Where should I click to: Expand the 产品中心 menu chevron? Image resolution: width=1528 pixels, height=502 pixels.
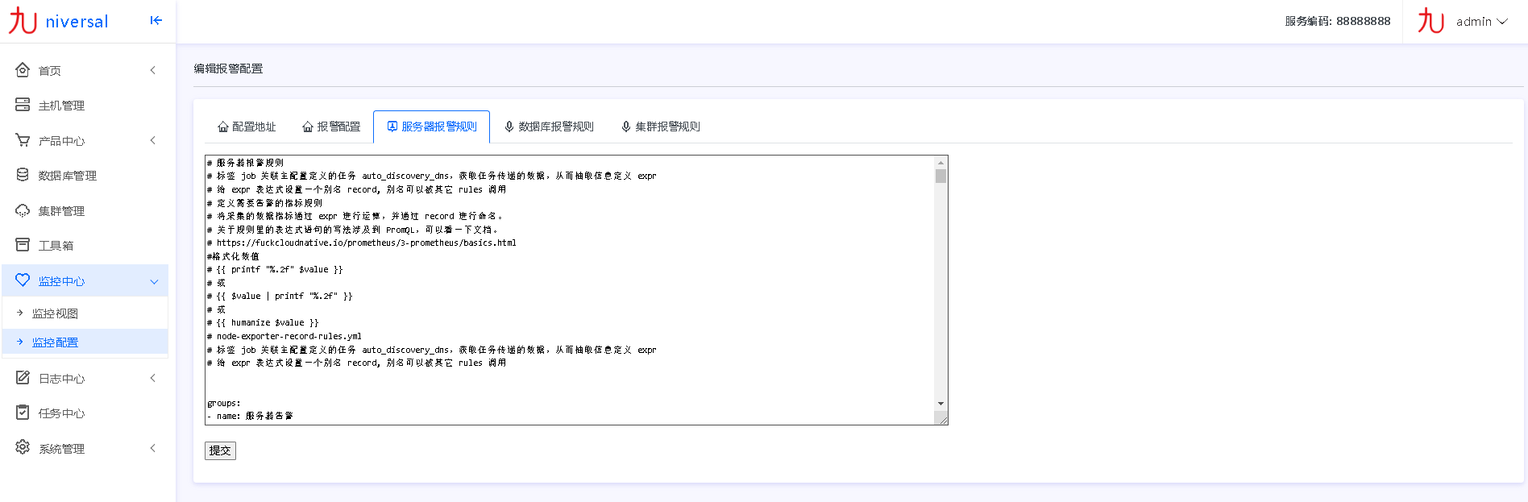point(153,140)
